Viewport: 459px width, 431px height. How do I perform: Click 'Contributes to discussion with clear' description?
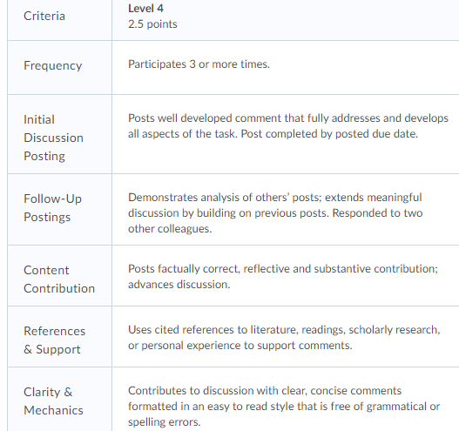[284, 406]
